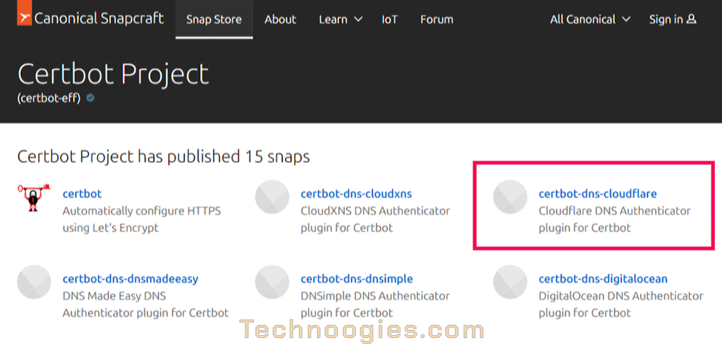Click 'Certbot Project has published 15 snaps' text
722x346 pixels.
163,156
